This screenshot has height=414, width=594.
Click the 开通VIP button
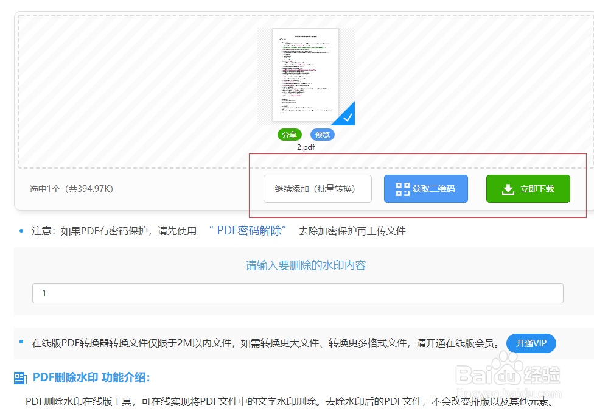pos(531,343)
